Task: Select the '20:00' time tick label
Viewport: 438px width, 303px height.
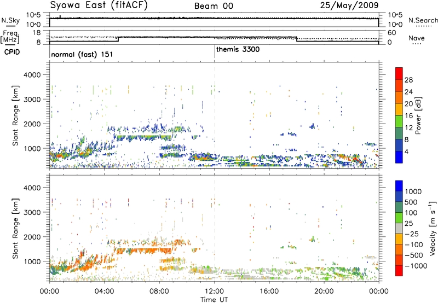Action: pyautogui.click(x=324, y=292)
